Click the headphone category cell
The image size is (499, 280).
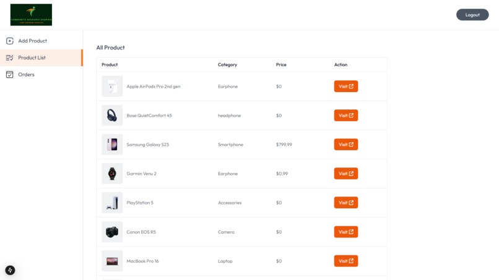click(230, 116)
